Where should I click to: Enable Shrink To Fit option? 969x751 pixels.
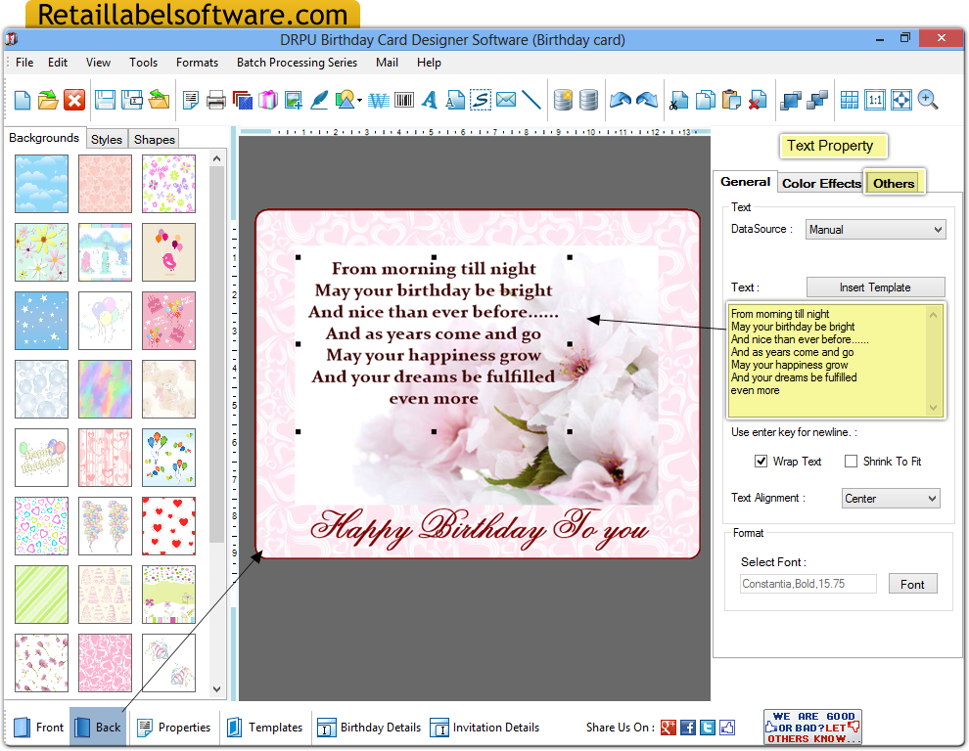coord(851,461)
